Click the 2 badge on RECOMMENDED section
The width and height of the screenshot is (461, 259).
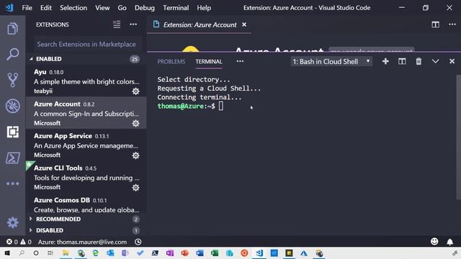tap(135, 219)
